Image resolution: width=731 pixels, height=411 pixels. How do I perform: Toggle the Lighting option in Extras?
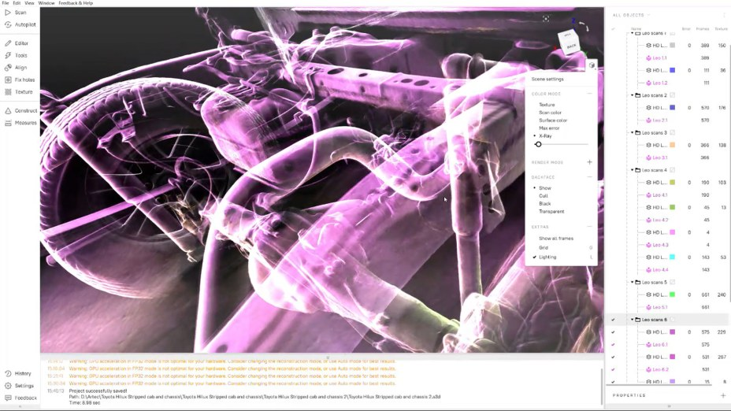click(547, 257)
